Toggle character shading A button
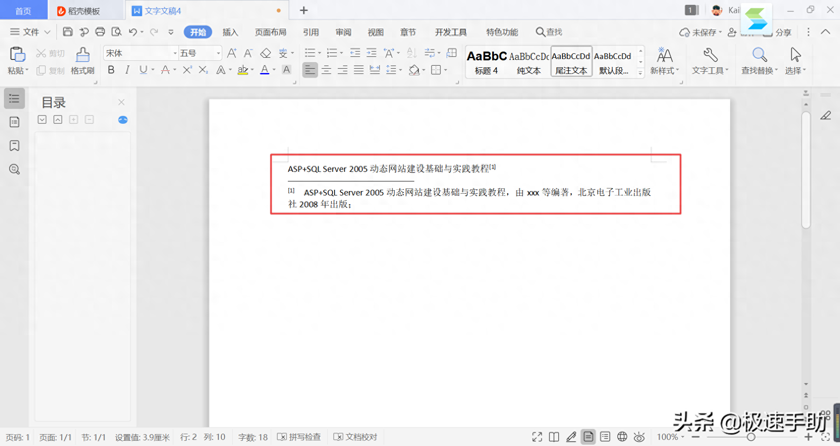Screen dimensions: 840x446 point(287,70)
